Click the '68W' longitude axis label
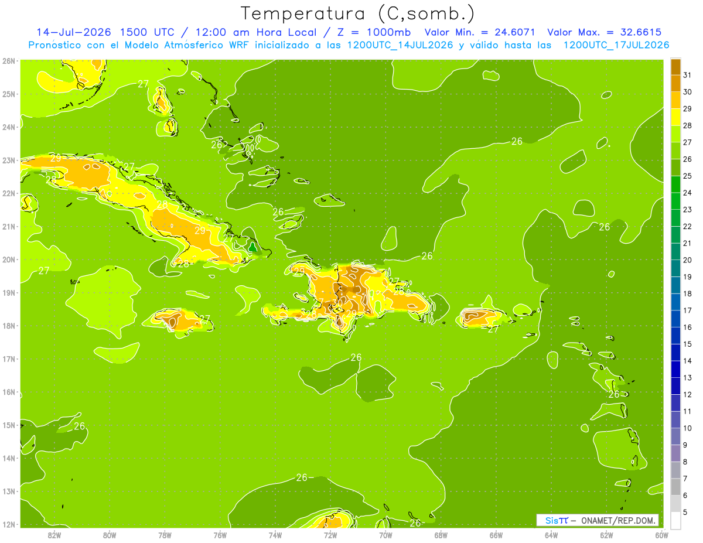 click(441, 535)
